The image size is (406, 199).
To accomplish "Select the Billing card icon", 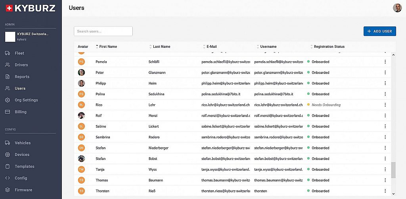I will (x=7, y=112).
